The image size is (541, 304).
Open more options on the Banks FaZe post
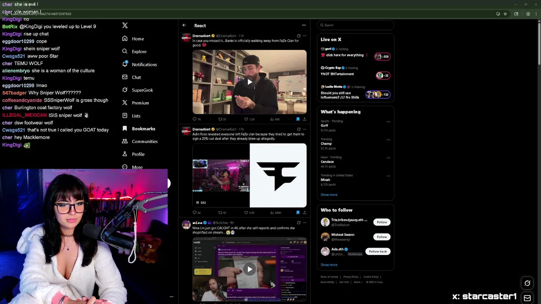pos(304,36)
